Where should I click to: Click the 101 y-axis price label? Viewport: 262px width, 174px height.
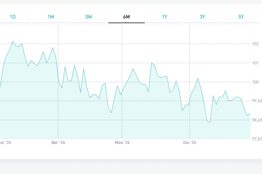coord(255,63)
